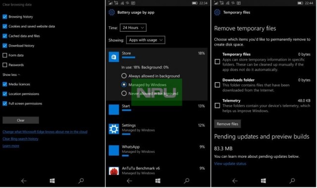Screen dimensions: 317x188
Task: Tap back arrow on Temporary files screen
Action: point(235,181)
